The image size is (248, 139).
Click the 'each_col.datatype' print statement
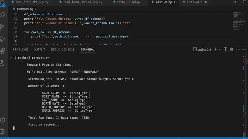pyautogui.click(x=80, y=37)
